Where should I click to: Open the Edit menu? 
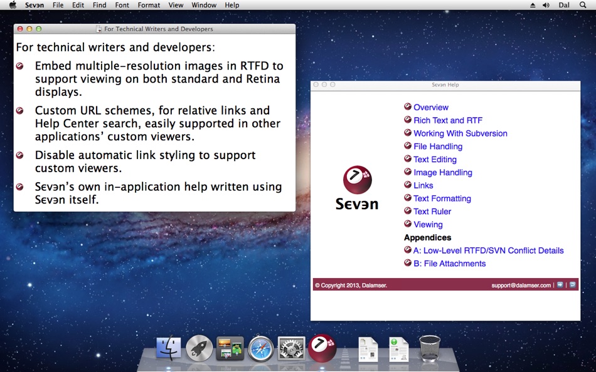78,5
